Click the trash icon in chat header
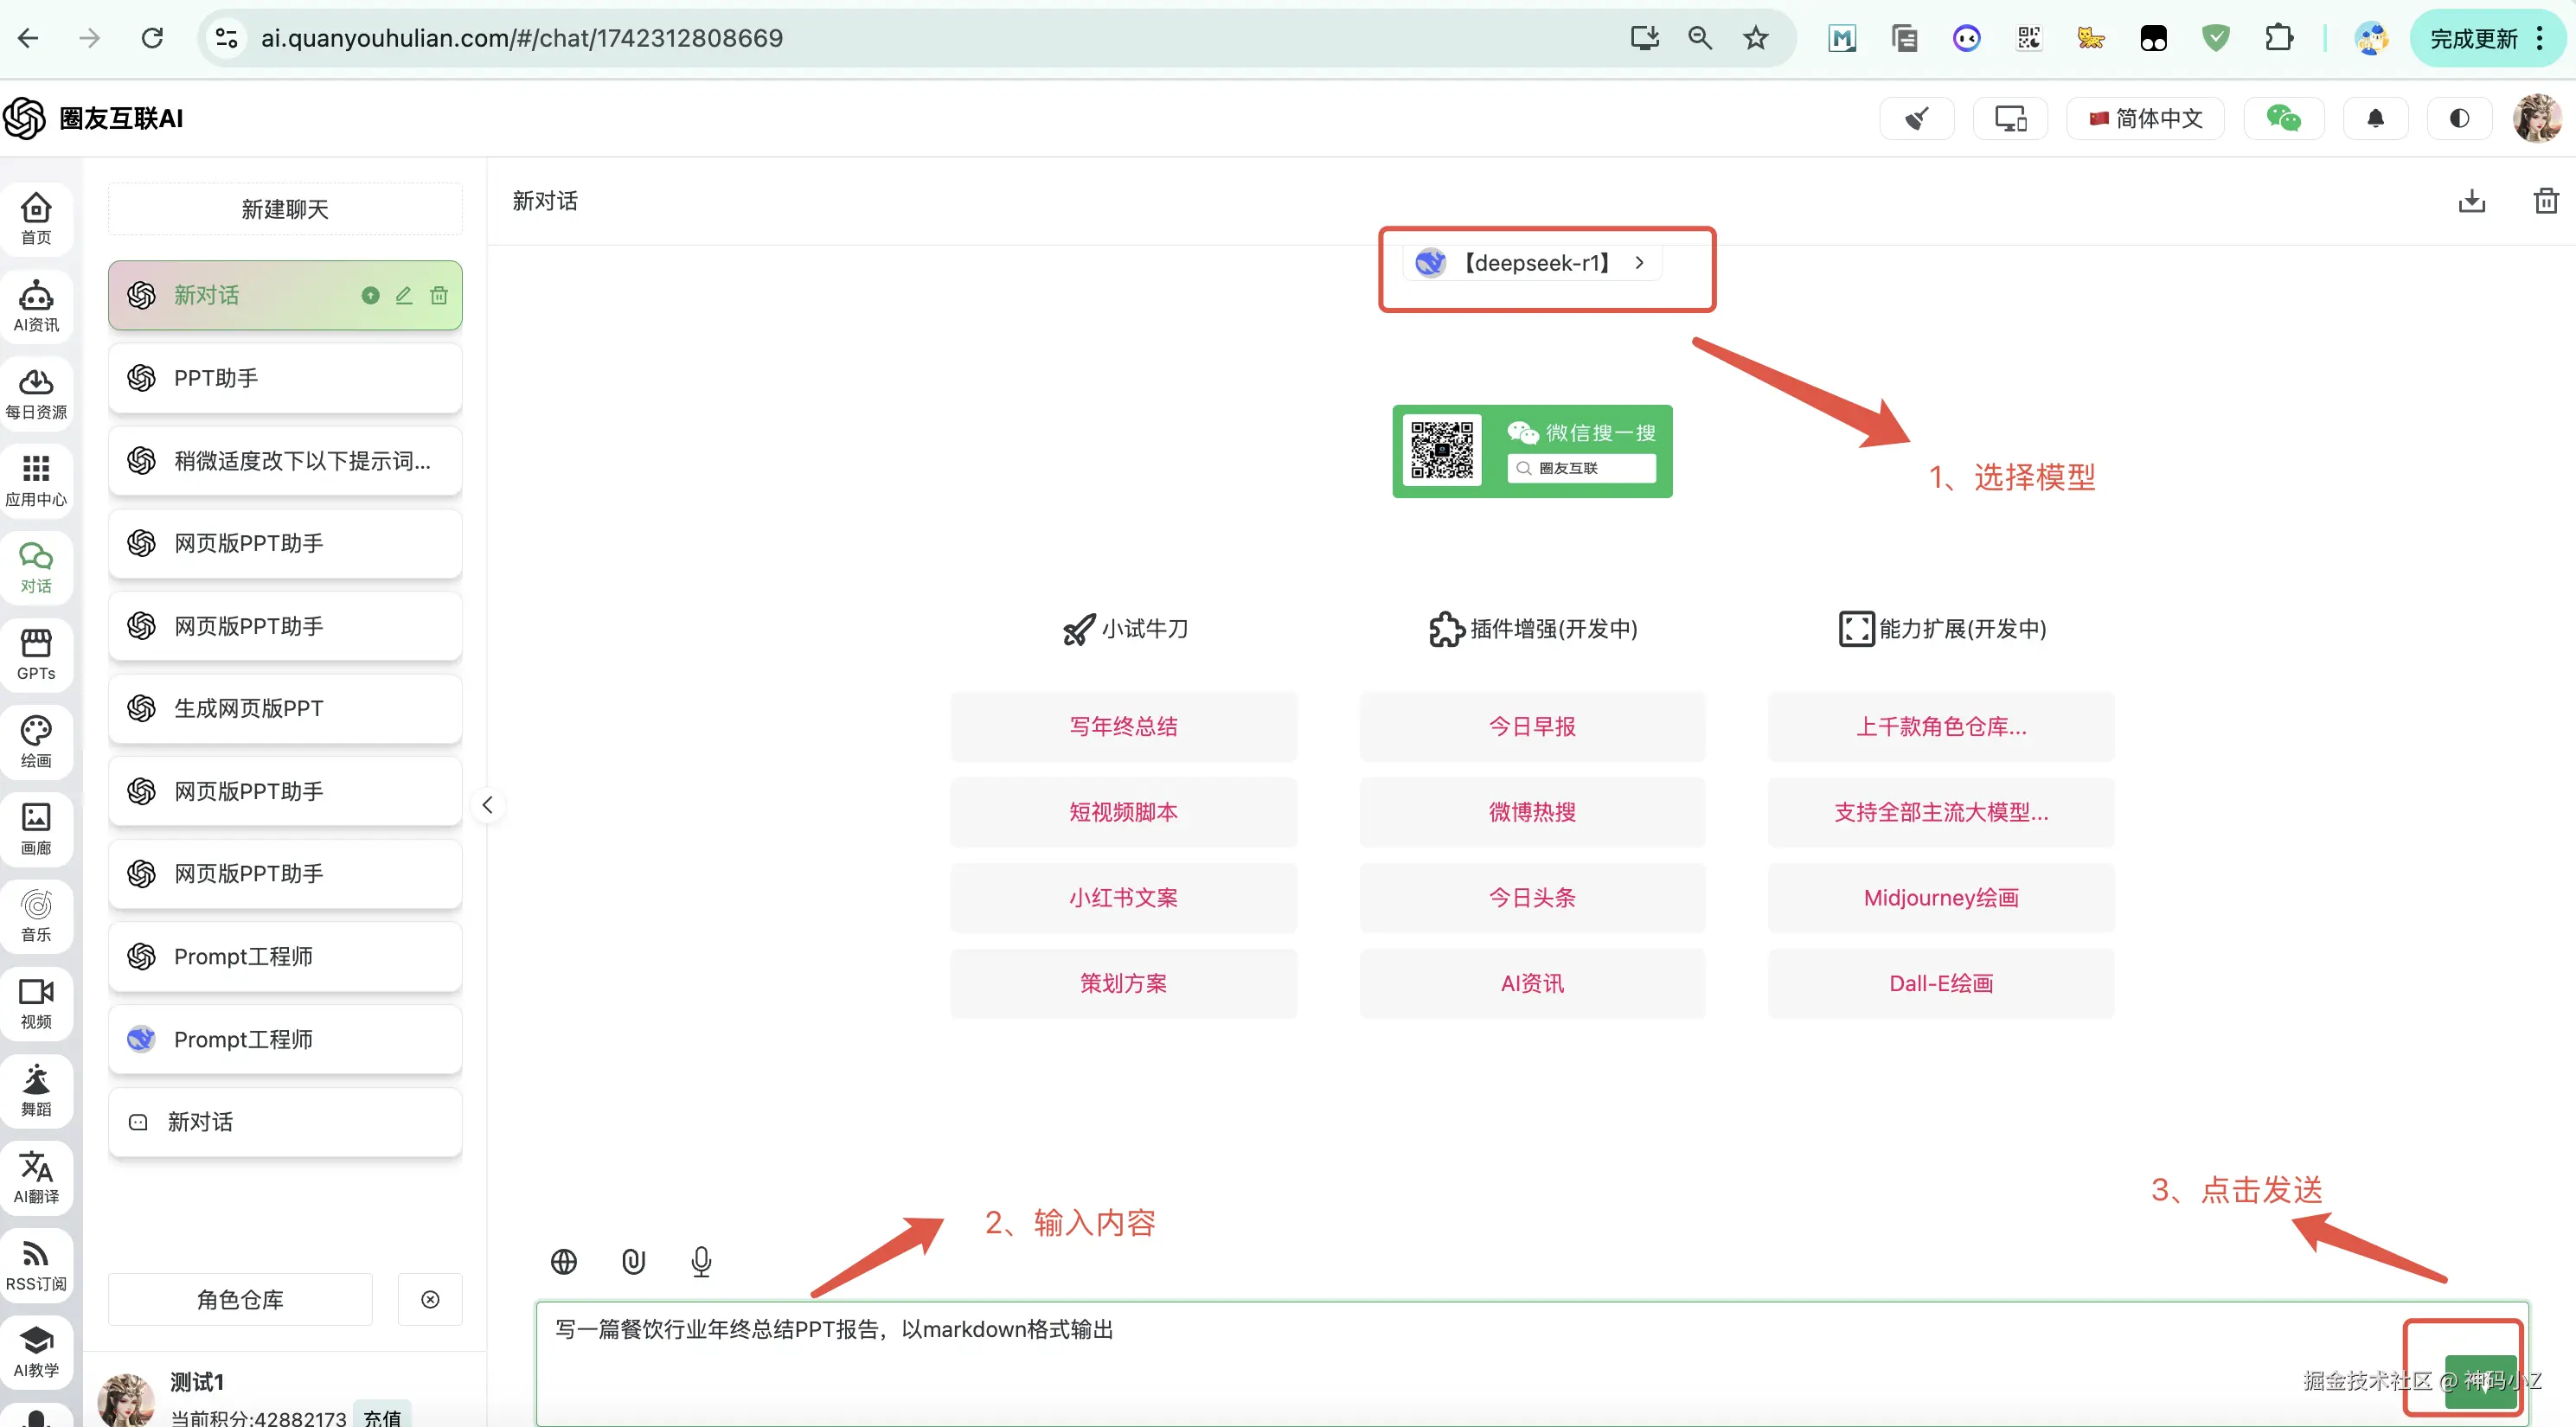The image size is (2576, 1427). tap(2546, 201)
